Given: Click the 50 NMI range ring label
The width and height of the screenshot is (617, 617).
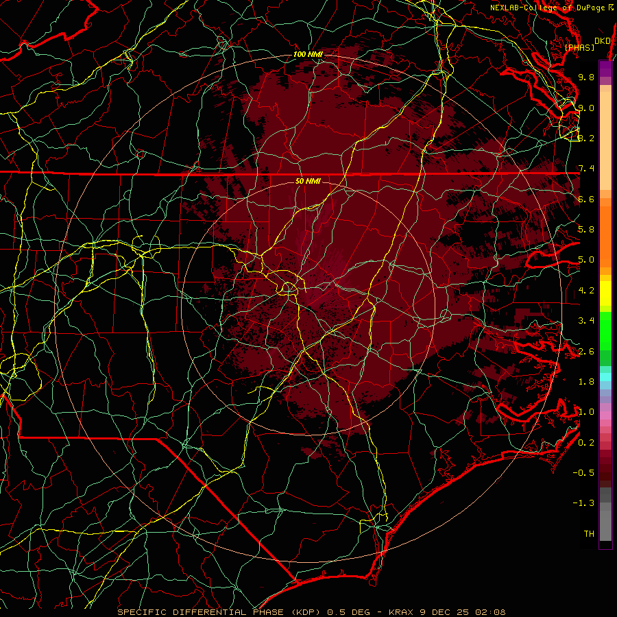Looking at the screenshot, I should coord(308,181).
